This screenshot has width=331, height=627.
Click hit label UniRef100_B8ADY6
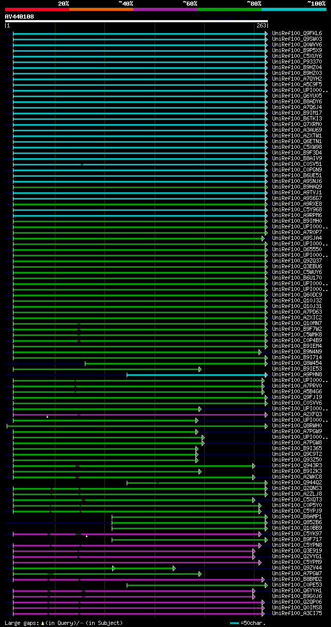click(297, 101)
